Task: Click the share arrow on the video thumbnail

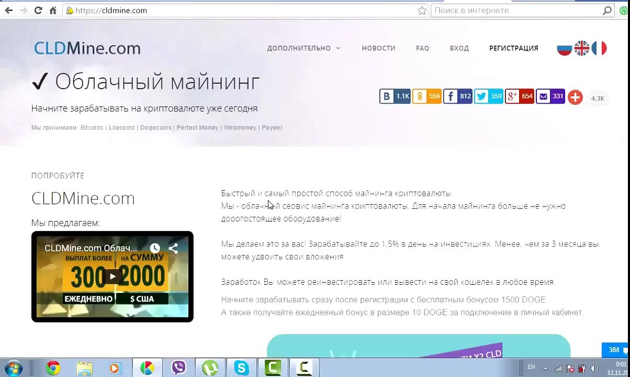Action: pos(173,248)
